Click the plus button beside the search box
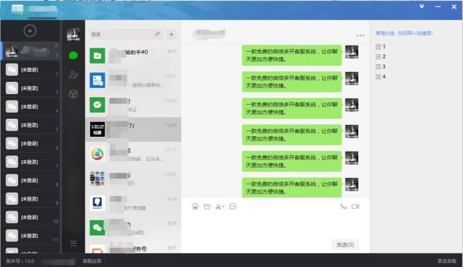 (171, 34)
